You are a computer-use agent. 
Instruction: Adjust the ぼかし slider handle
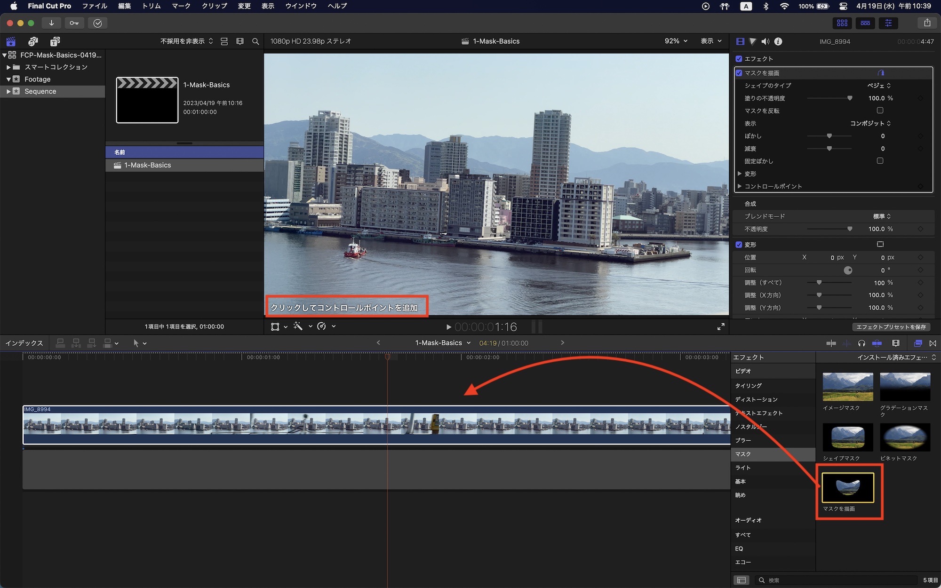point(829,136)
